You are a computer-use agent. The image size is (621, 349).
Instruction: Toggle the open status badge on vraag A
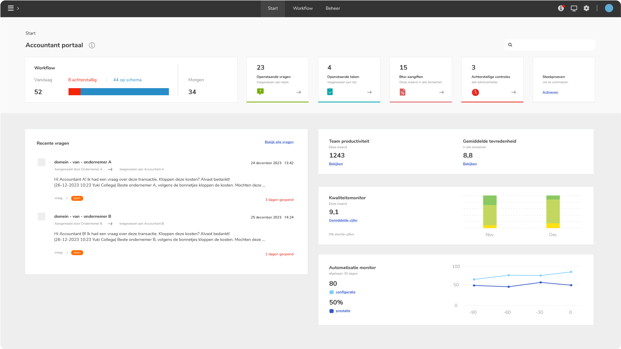tap(77, 198)
